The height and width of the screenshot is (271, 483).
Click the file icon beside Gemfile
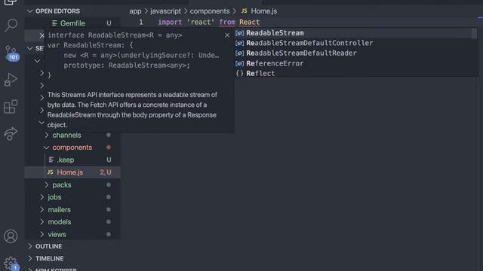(54, 23)
